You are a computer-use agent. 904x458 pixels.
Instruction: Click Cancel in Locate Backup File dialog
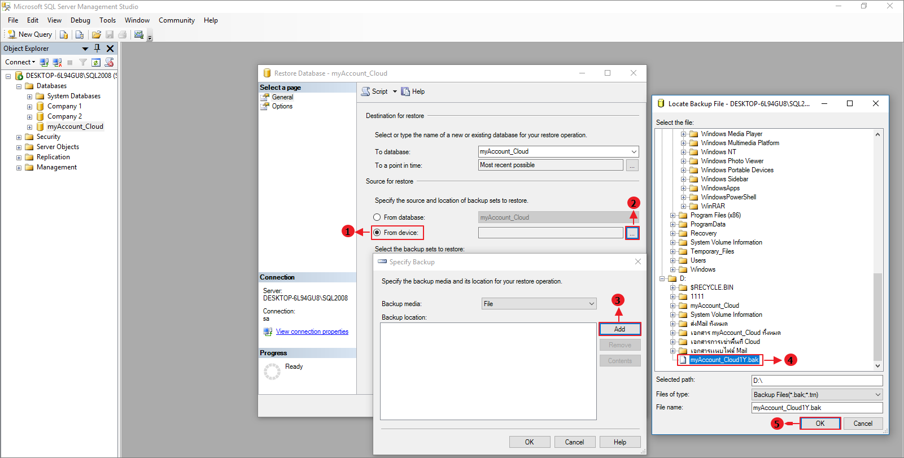point(863,424)
